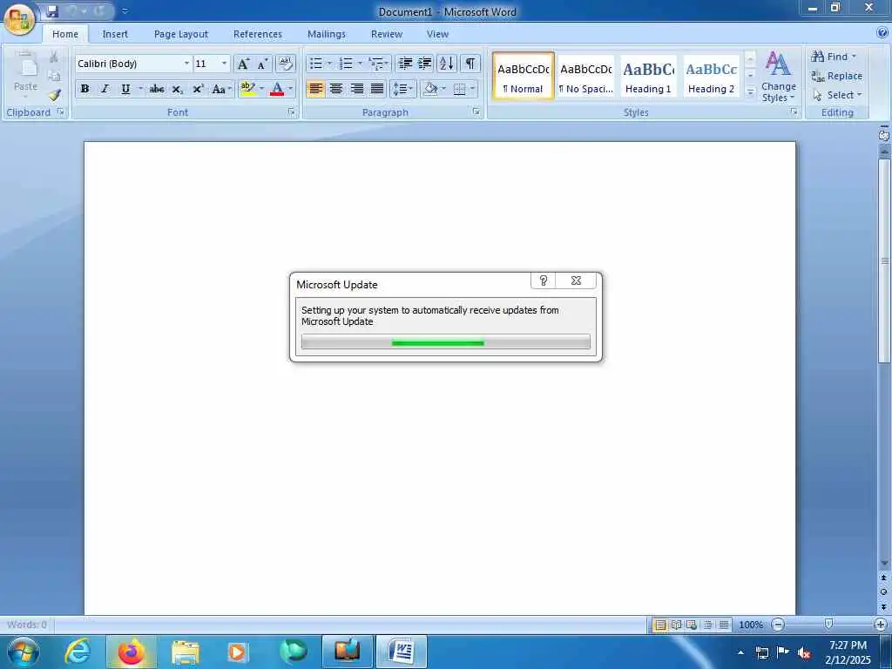Open Firefox from the taskbar

(132, 652)
